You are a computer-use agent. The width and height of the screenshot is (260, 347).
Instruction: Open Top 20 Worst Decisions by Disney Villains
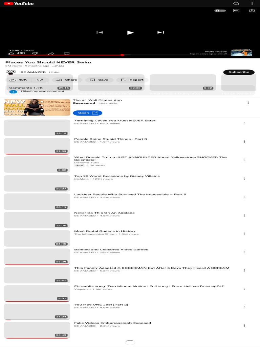[x=117, y=176]
